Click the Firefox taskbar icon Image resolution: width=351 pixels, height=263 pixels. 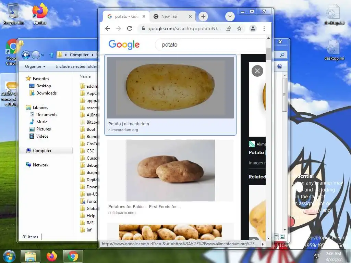point(52,256)
